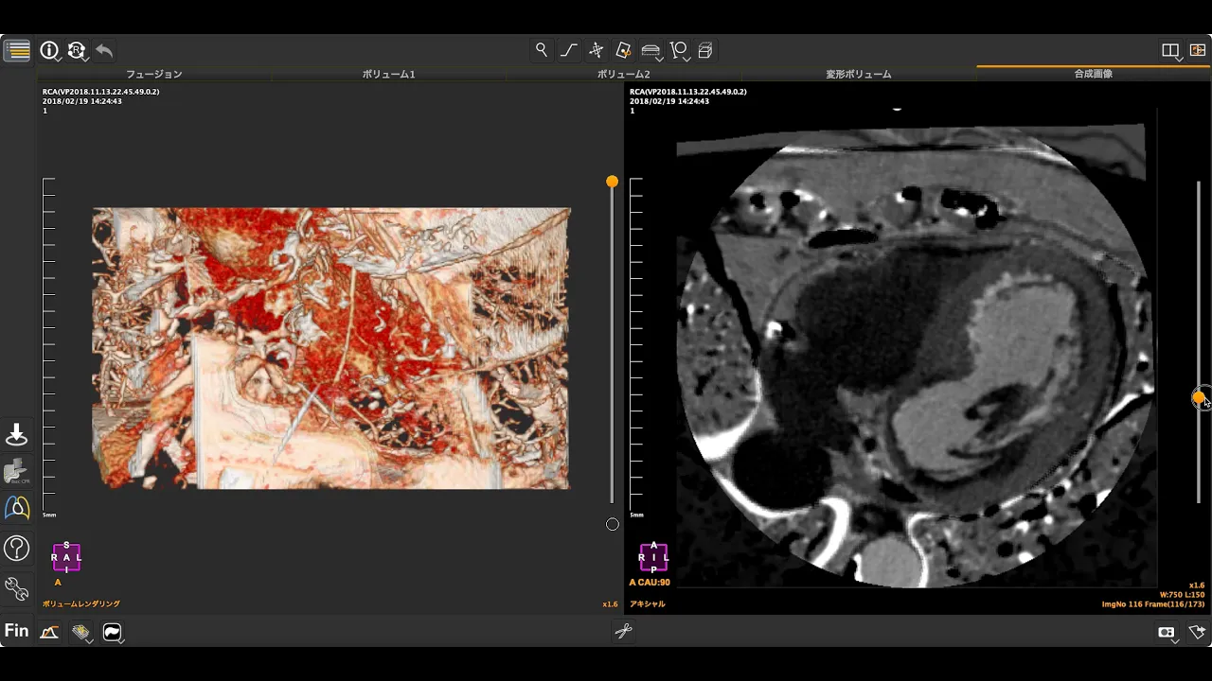
Task: Click the orange slider handle above volume view
Action: [612, 182]
